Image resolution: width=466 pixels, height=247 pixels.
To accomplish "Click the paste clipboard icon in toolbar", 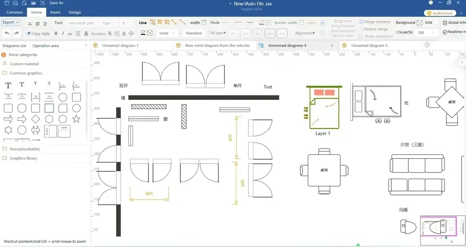I will 45,23.
